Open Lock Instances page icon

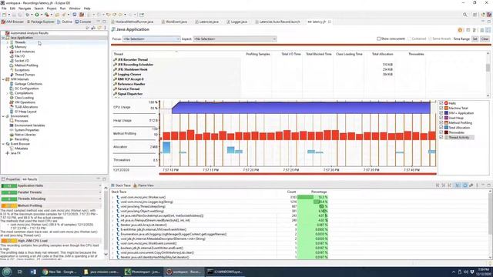click(12, 52)
